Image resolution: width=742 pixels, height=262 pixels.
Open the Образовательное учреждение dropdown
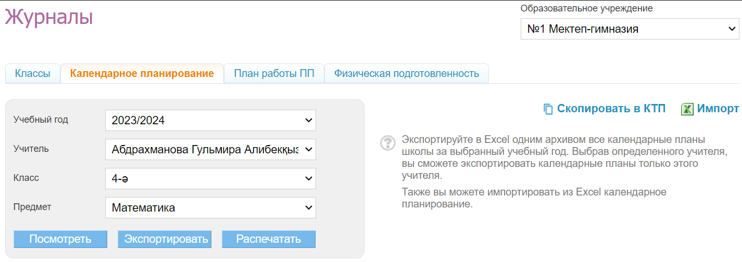(630, 29)
